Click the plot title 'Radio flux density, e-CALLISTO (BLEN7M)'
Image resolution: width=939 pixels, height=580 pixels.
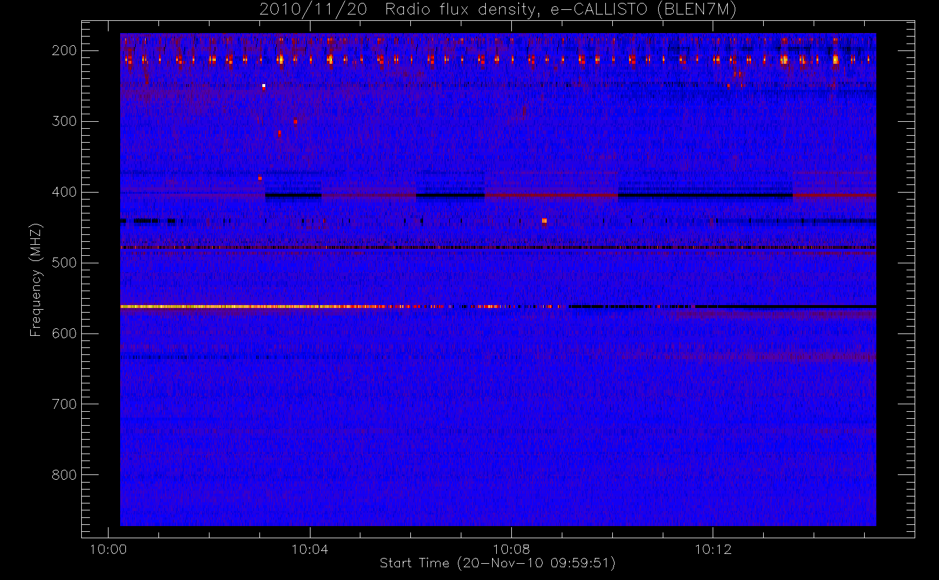coord(561,10)
